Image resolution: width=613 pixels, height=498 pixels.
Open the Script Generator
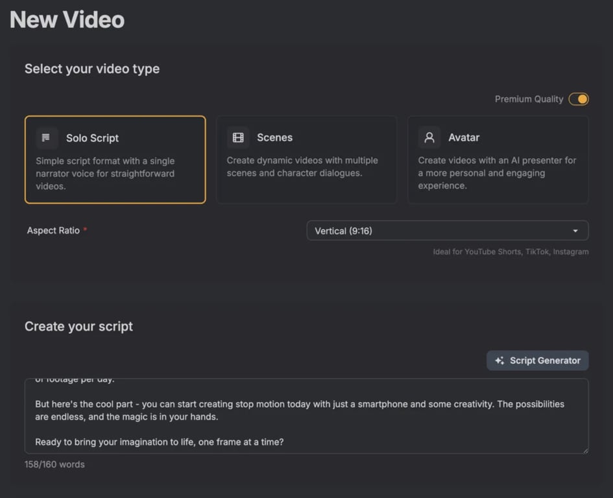pos(538,361)
